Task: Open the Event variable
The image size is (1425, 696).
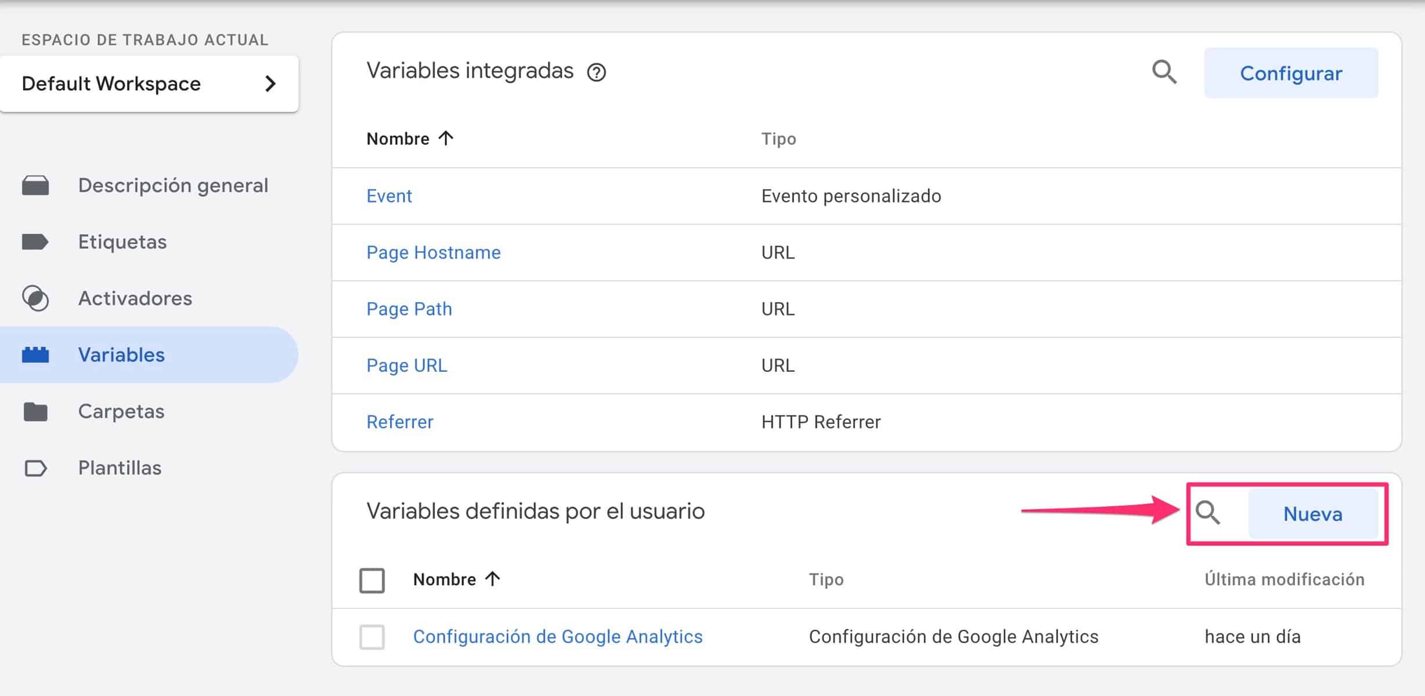Action: 389,196
